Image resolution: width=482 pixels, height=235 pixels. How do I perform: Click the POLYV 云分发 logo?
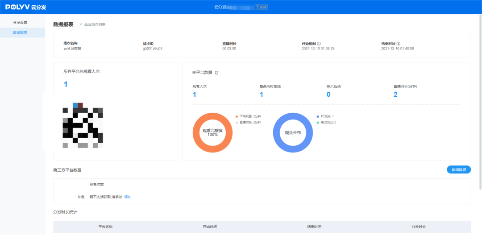[25, 7]
